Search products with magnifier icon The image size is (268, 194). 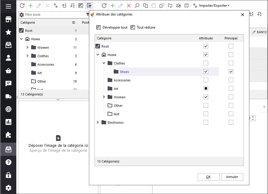(x=137, y=6)
